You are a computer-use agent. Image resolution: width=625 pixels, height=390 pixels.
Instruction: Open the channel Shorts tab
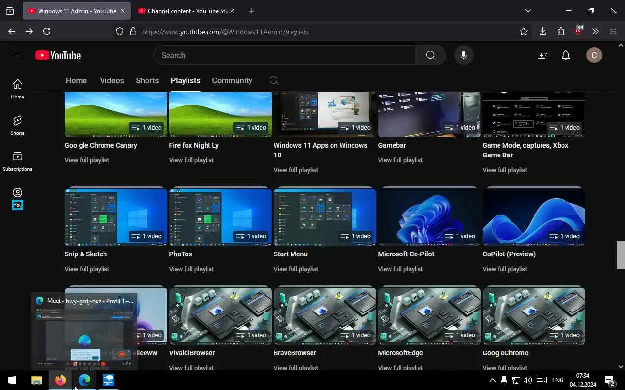(x=147, y=80)
